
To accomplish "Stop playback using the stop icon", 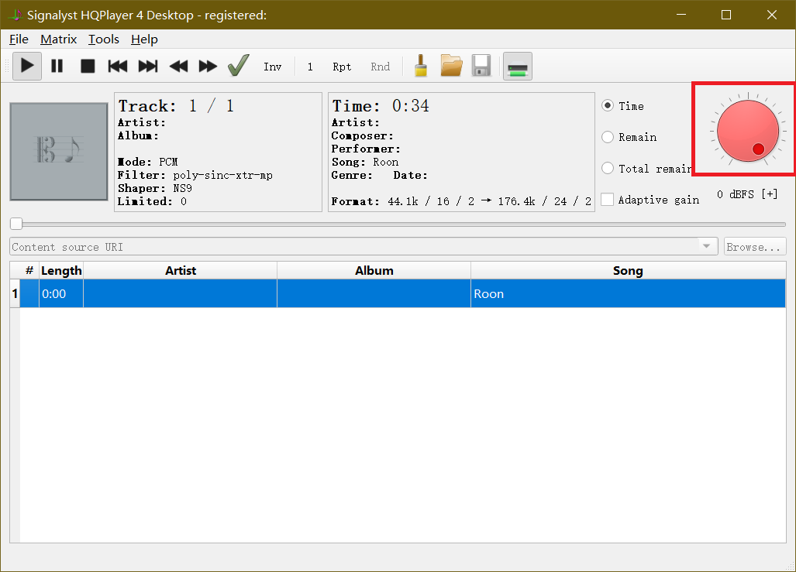I will click(88, 67).
